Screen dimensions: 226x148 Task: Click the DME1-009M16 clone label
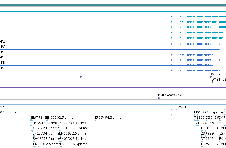170,95
